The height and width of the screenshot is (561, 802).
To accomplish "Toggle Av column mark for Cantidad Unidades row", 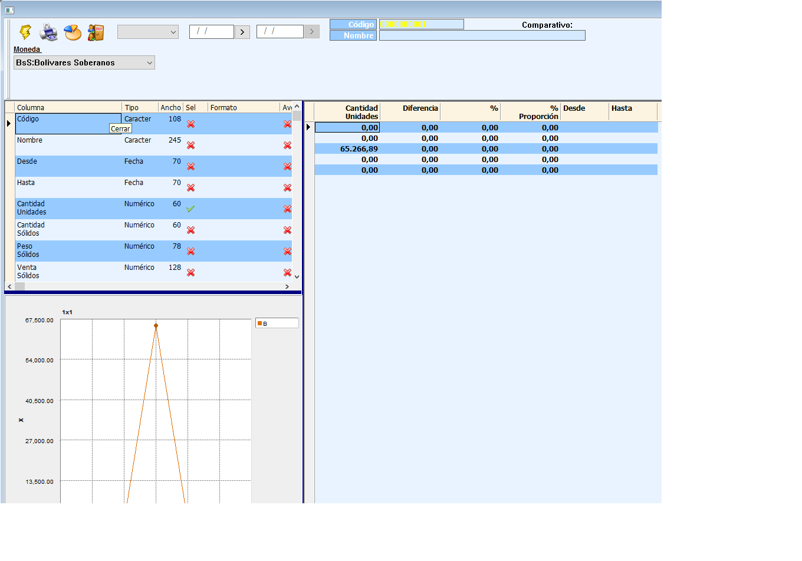I will 287,209.
